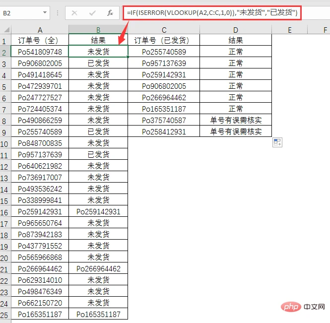
Task: Select cell Po906802005 in column C
Action: (164, 86)
